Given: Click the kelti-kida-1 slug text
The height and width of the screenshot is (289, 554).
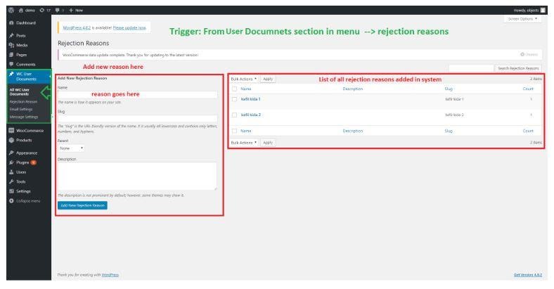Looking at the screenshot, I should tap(454, 99).
